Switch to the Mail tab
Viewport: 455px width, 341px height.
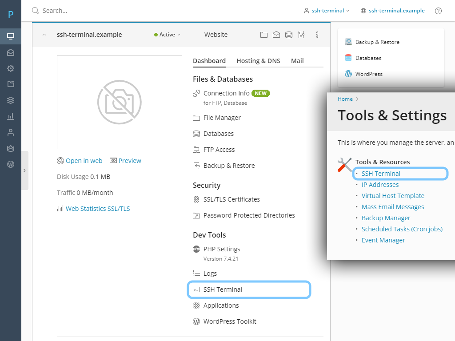point(297,61)
